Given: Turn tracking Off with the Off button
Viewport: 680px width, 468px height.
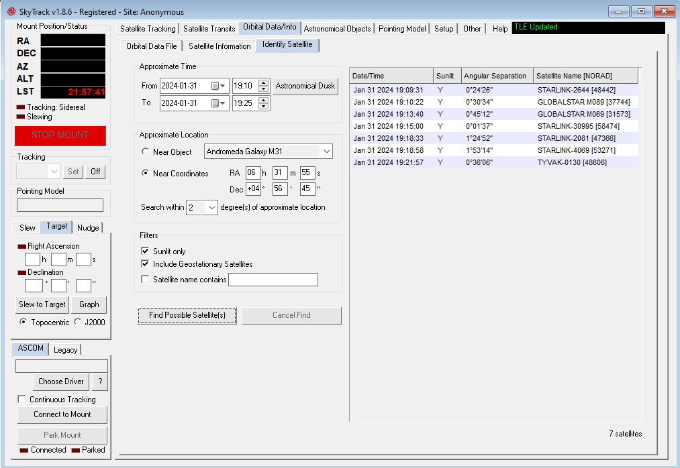Looking at the screenshot, I should tap(95, 172).
